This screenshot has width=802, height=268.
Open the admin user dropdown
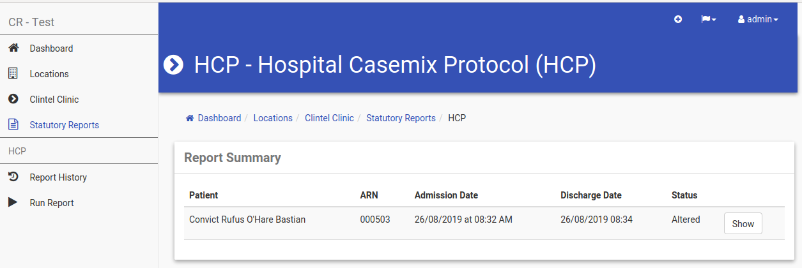click(758, 20)
